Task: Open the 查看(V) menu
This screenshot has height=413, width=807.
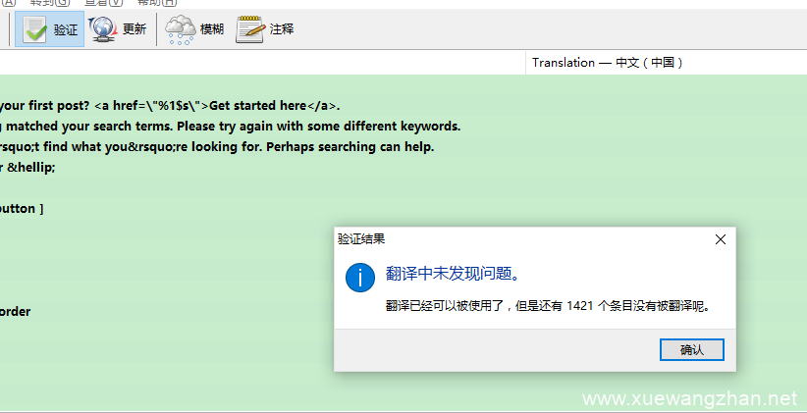Action: click(104, 3)
